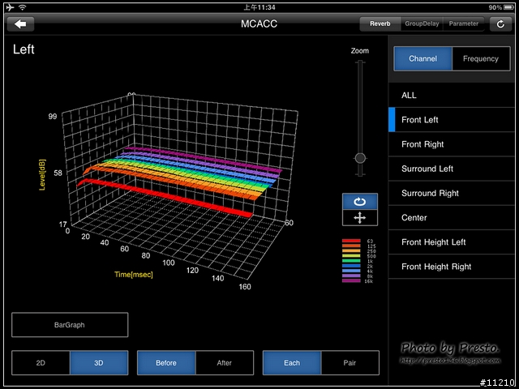
Task: Click the yellow 500 legend swatch
Action: coord(351,256)
